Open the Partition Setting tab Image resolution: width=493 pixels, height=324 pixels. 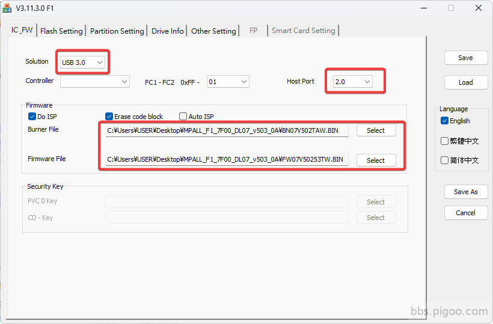[117, 31]
